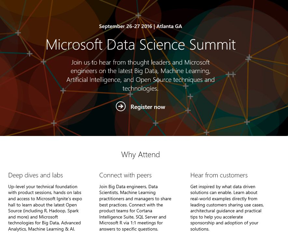The image size is (288, 240).
Task: Click the circled arrow icon beside Register now
Action: pos(121,106)
